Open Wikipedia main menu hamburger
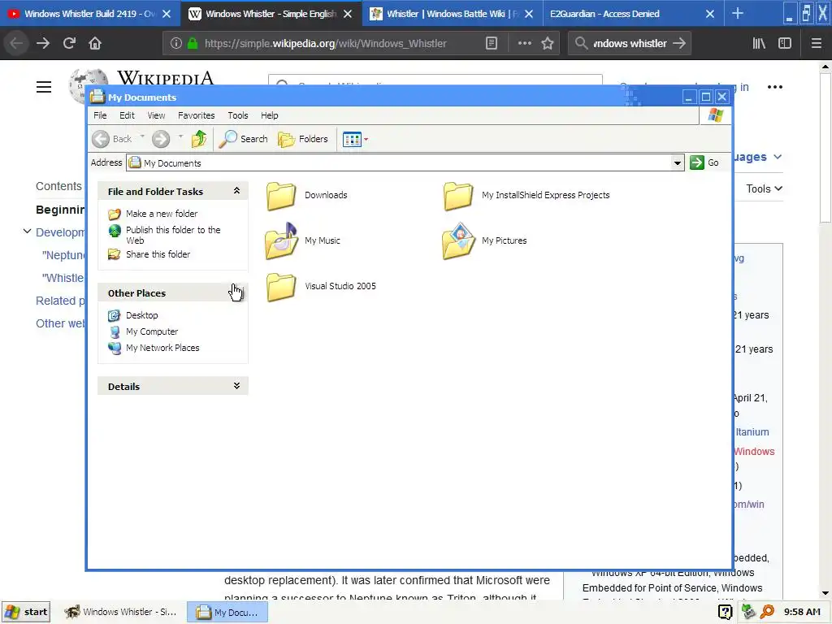This screenshot has width=832, height=624. tap(44, 87)
